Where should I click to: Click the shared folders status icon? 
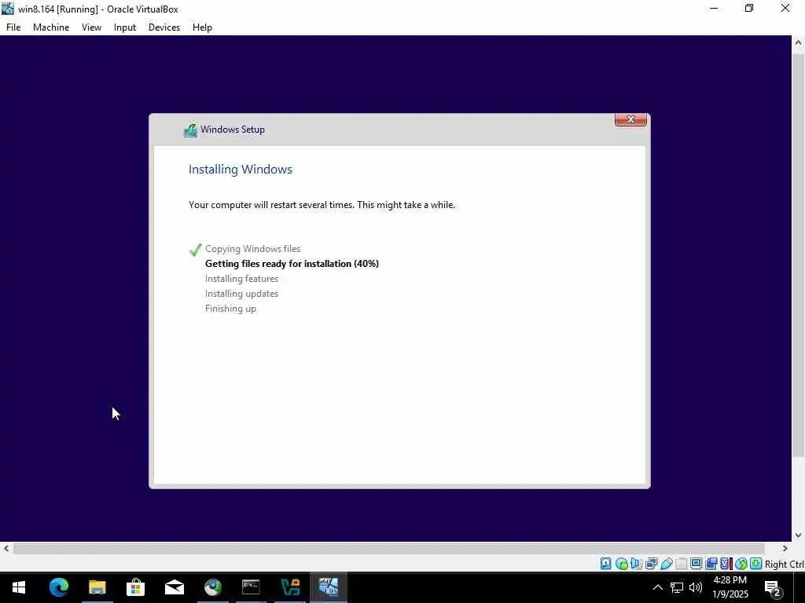[x=682, y=564]
